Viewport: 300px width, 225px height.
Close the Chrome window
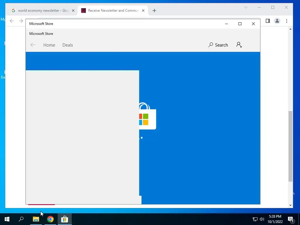point(286,7)
